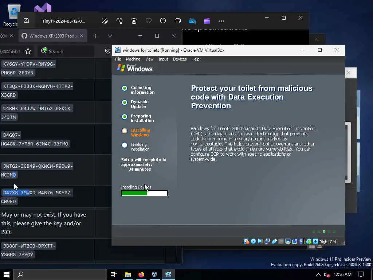Open File Explorer from the taskbar
The image size is (373, 280).
[128, 275]
